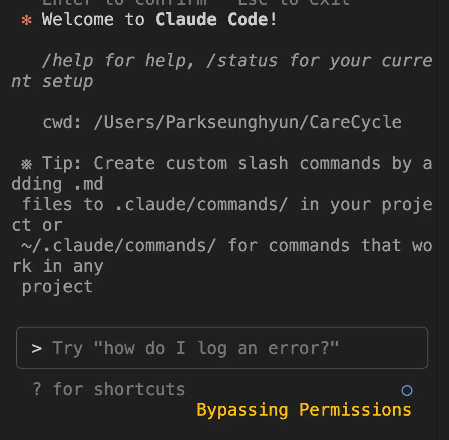Click the ※ tip symbol
This screenshot has width=449, height=440.
point(27,164)
